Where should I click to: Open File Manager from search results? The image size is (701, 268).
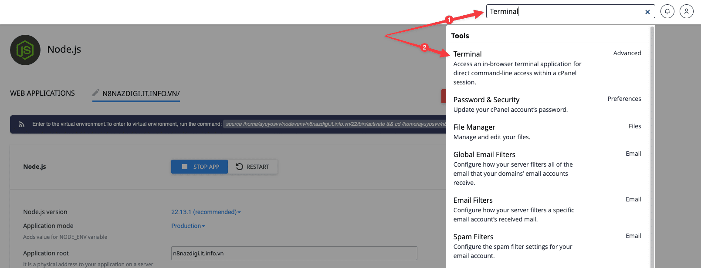pyautogui.click(x=474, y=127)
